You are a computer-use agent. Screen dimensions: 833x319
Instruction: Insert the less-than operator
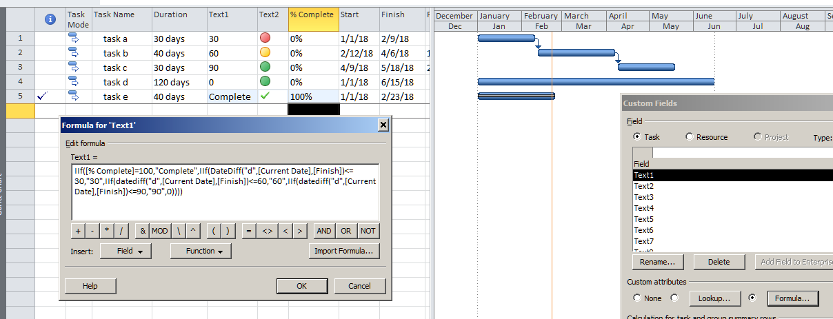point(285,231)
